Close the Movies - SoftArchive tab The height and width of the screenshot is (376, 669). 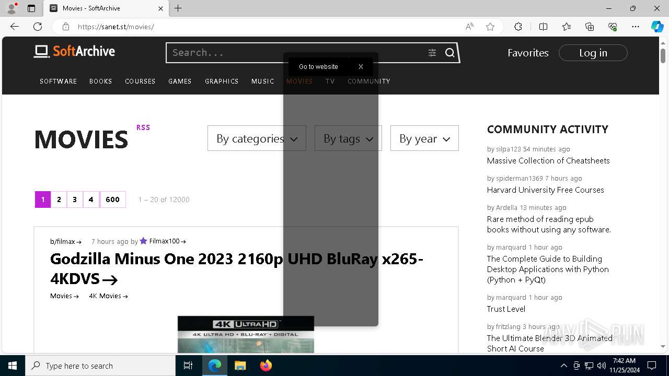coord(160,8)
